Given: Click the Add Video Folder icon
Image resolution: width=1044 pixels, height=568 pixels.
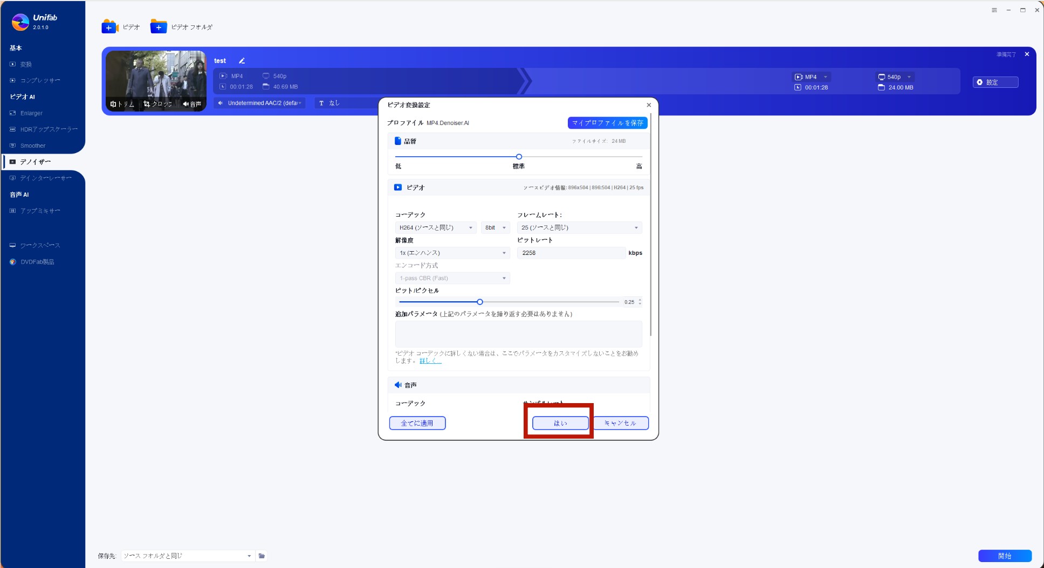Looking at the screenshot, I should [x=159, y=26].
